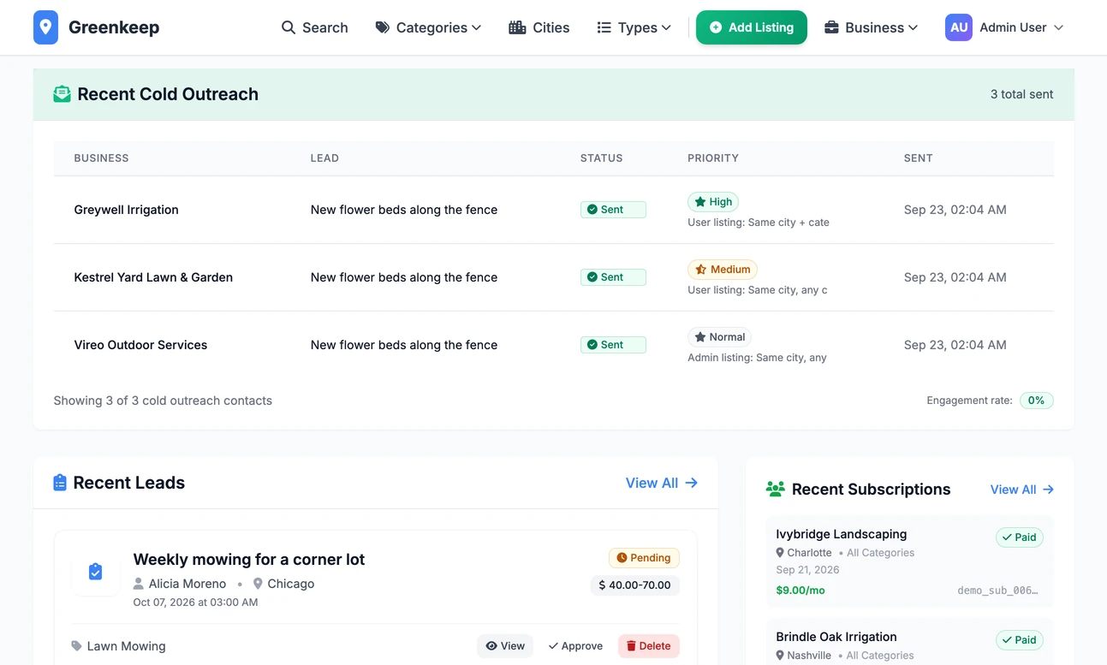Click the Paid badge for Ivybridge Landscaping

coord(1020,537)
